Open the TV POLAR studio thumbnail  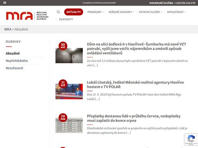[x=69, y=91]
